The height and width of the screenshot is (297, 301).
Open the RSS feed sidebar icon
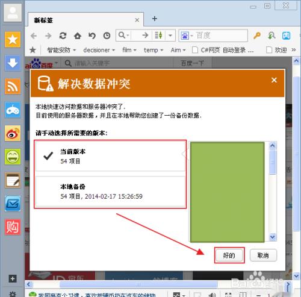(x=13, y=87)
